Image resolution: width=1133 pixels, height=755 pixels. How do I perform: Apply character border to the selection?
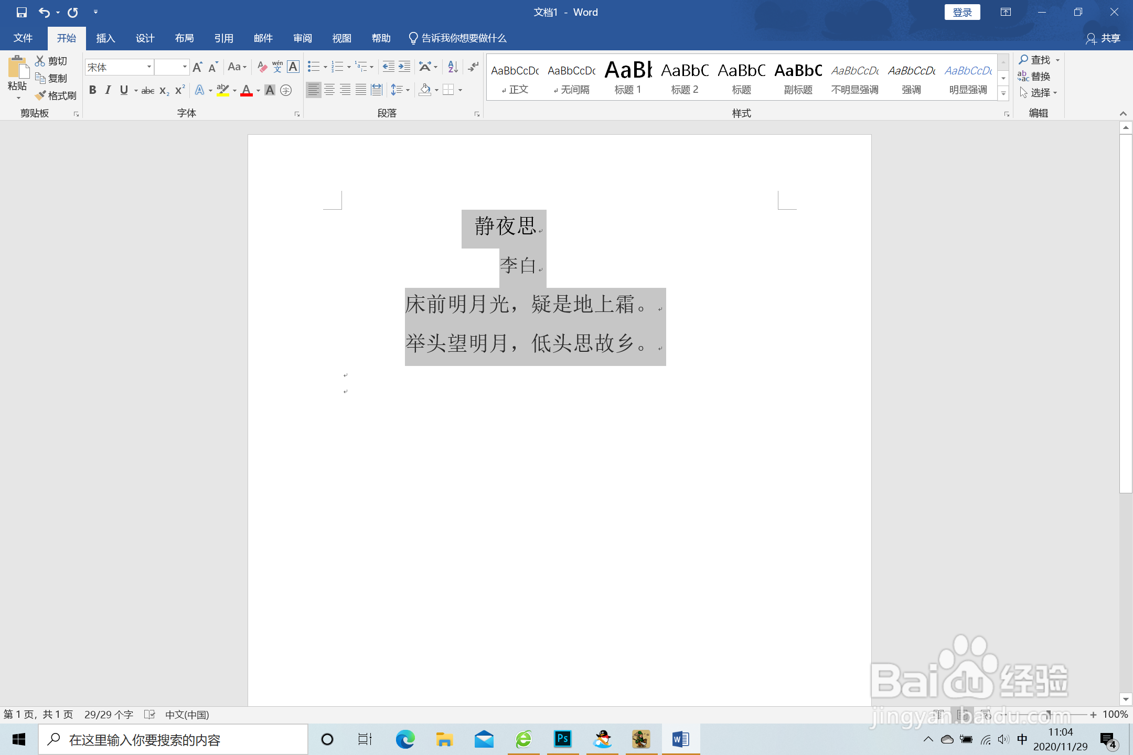click(293, 67)
